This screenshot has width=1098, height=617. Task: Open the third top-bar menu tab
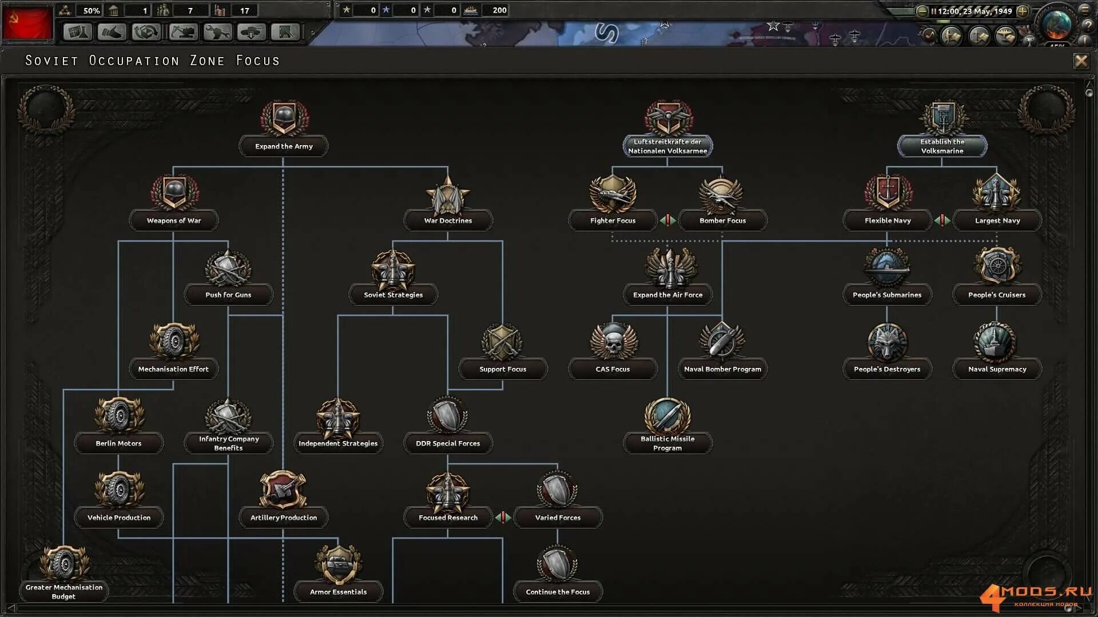tap(146, 32)
